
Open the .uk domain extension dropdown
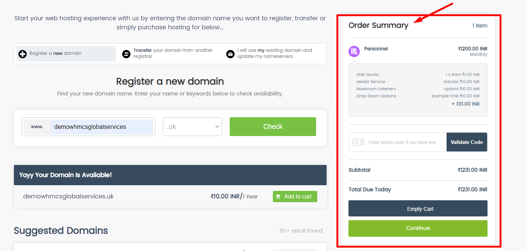coord(192,127)
